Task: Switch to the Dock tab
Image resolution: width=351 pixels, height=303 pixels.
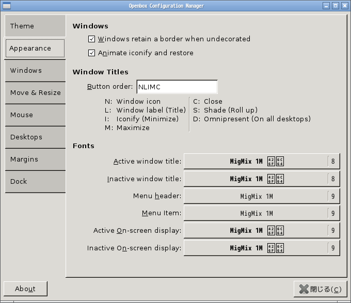Action: tap(35, 181)
